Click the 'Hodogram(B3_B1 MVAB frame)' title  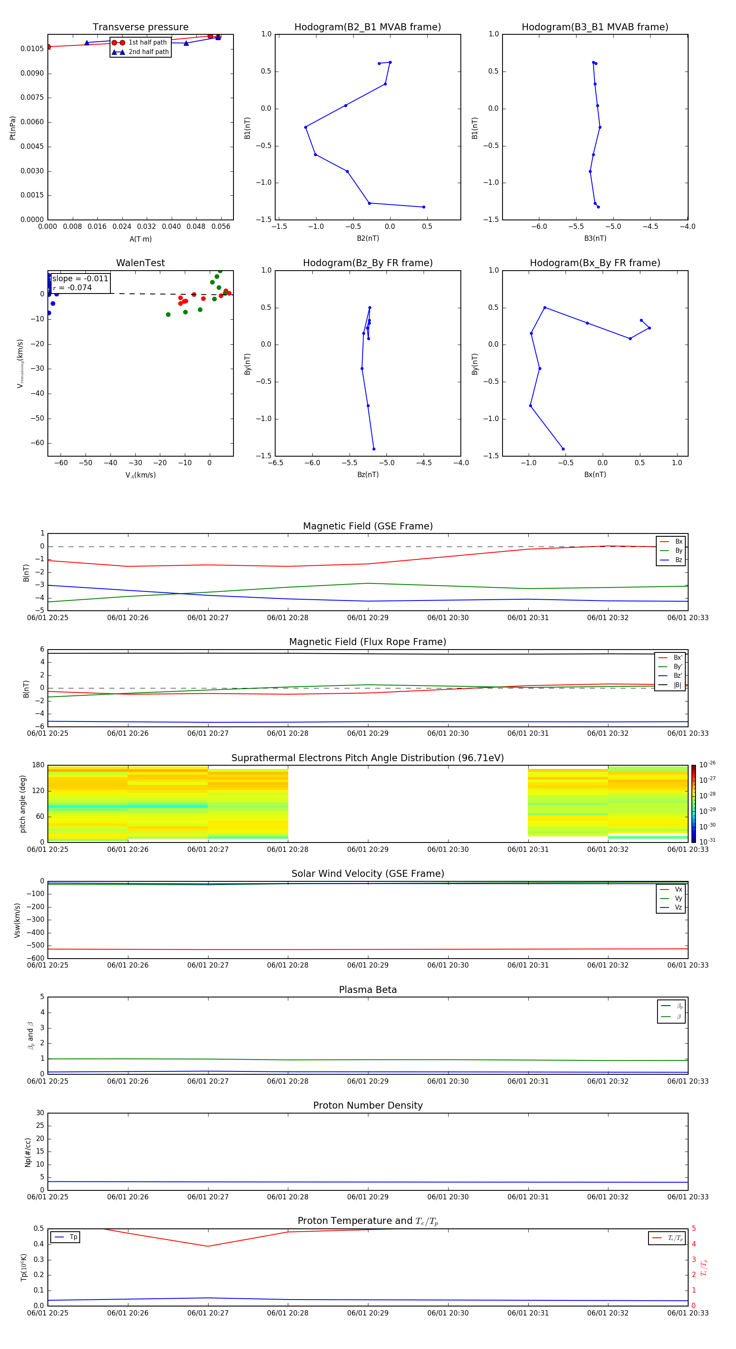point(595,27)
